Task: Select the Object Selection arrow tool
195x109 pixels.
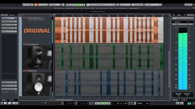Action: click(87, 5)
